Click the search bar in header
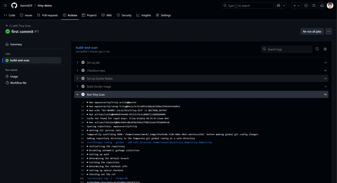 click(x=247, y=6)
